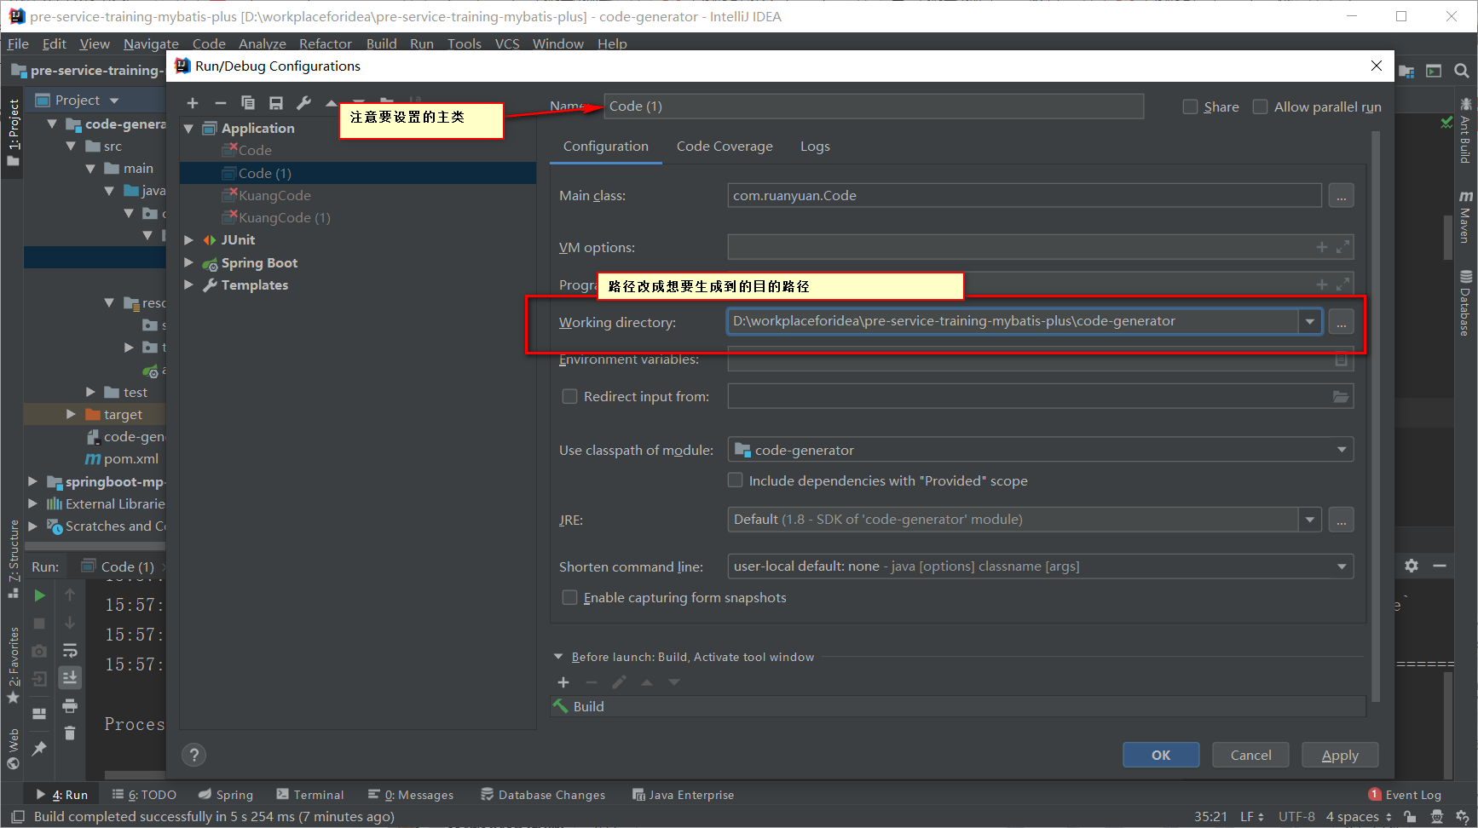Click the OK button
This screenshot has width=1478, height=828.
click(x=1161, y=755)
